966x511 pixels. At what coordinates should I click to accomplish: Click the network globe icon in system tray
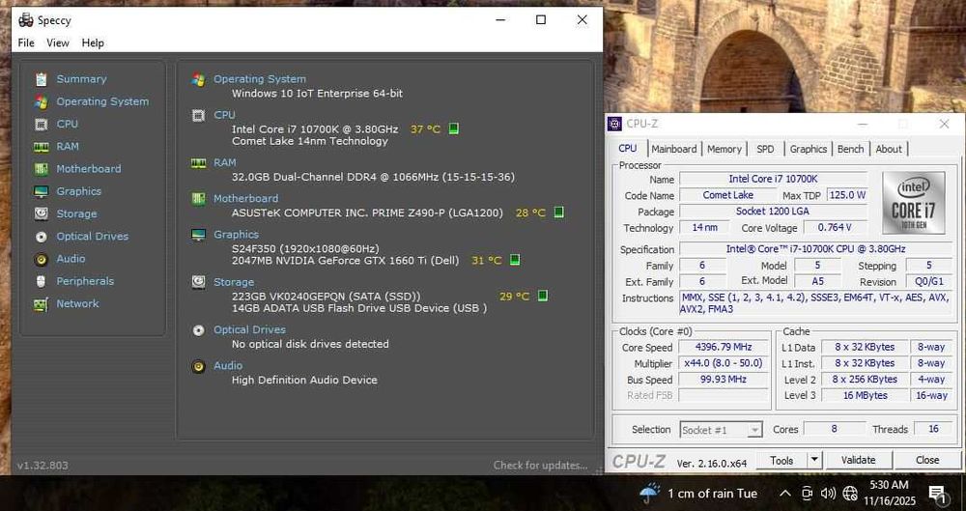pos(850,493)
